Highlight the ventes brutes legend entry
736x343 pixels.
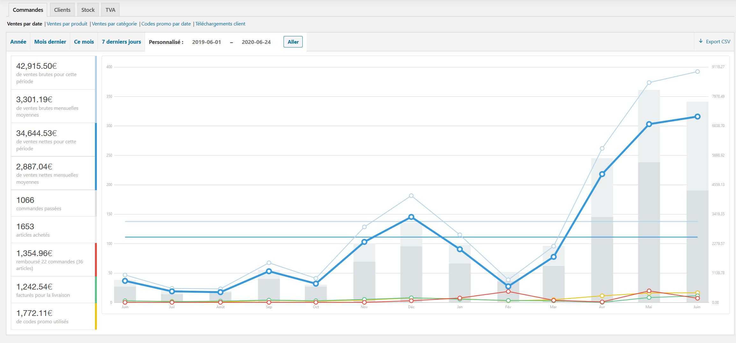pos(53,73)
